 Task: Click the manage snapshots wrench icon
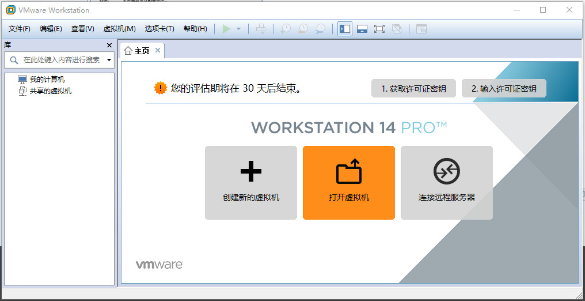pos(320,29)
